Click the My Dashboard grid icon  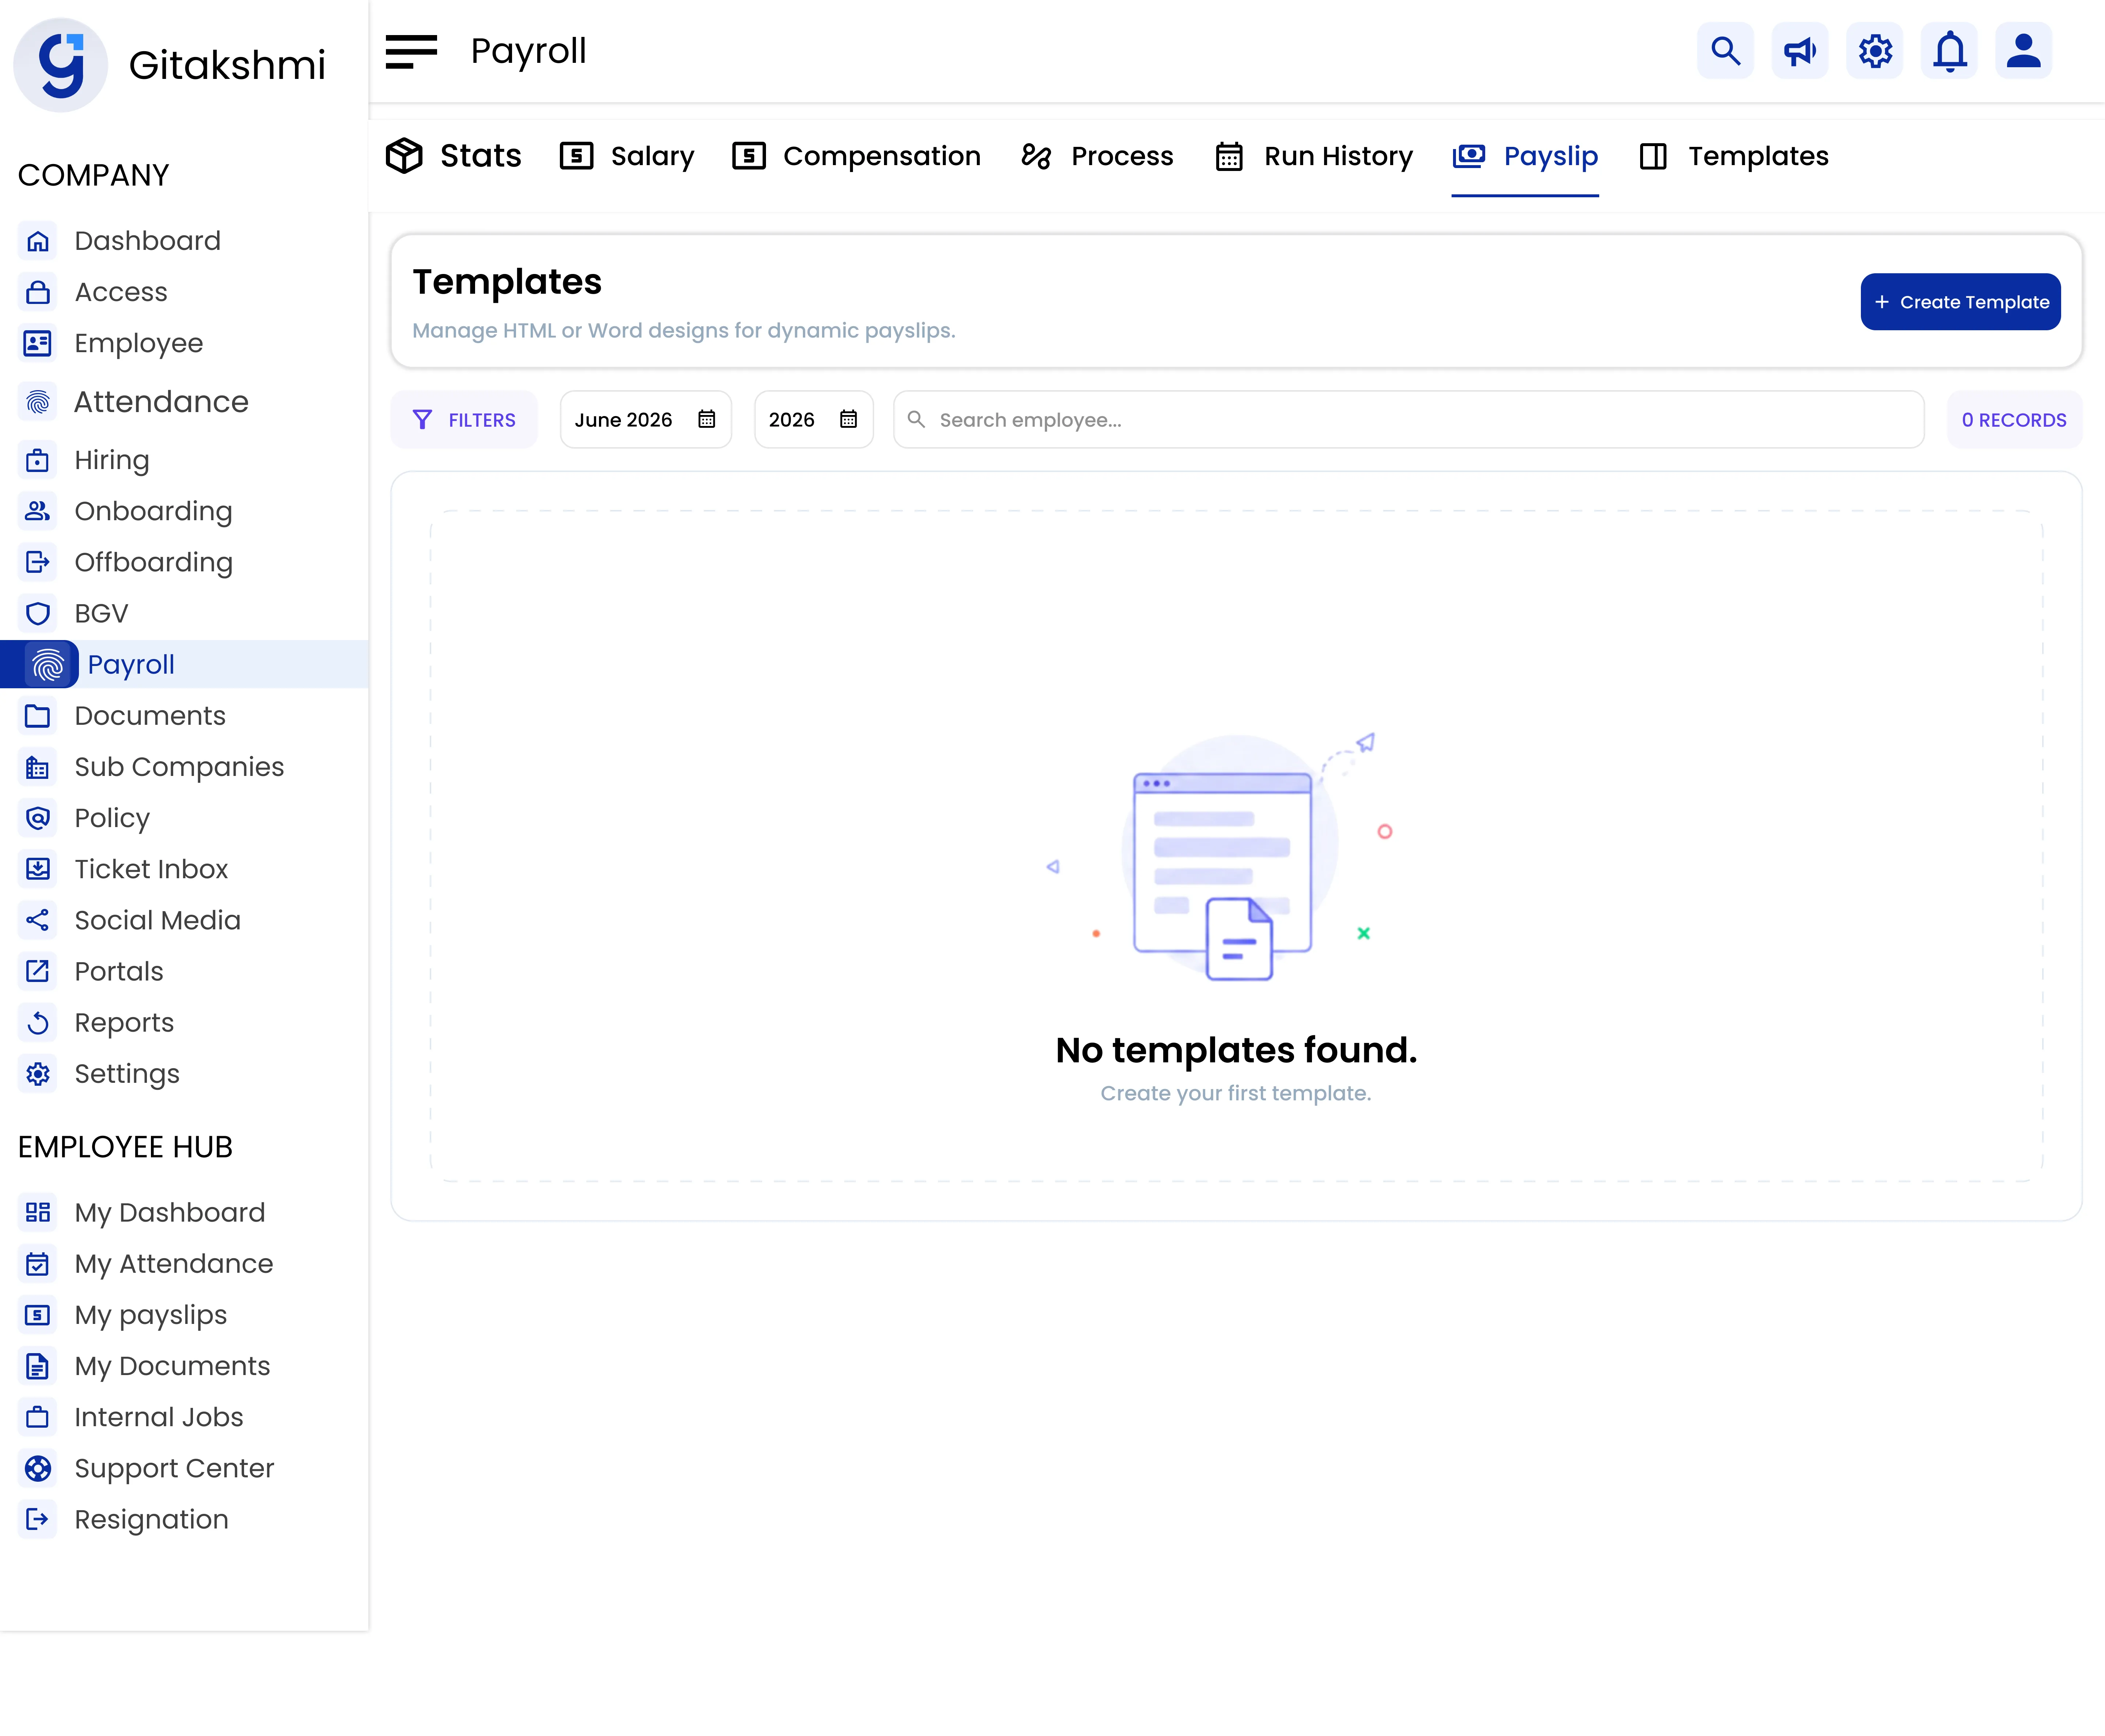(38, 1212)
